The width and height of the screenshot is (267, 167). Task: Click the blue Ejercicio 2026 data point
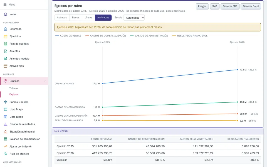[x=237, y=70]
